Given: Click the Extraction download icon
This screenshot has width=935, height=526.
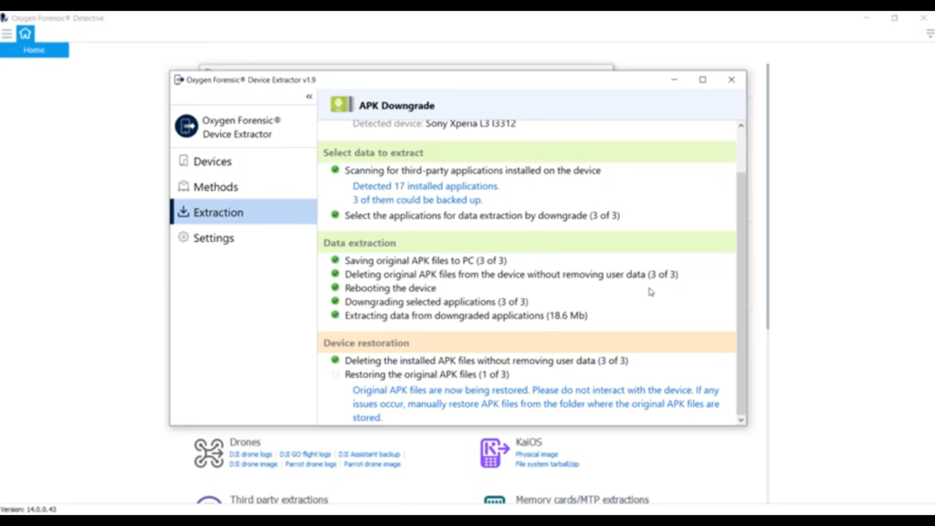Looking at the screenshot, I should pos(184,212).
